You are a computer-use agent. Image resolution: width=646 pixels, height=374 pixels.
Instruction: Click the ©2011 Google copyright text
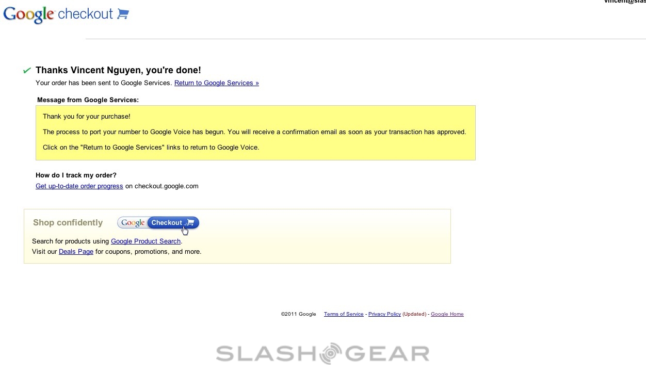pyautogui.click(x=298, y=314)
